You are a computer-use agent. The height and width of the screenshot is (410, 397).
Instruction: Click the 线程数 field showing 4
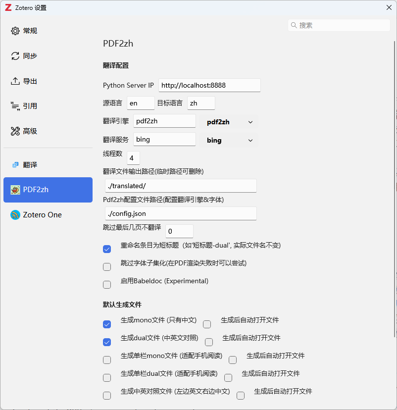[x=133, y=158]
